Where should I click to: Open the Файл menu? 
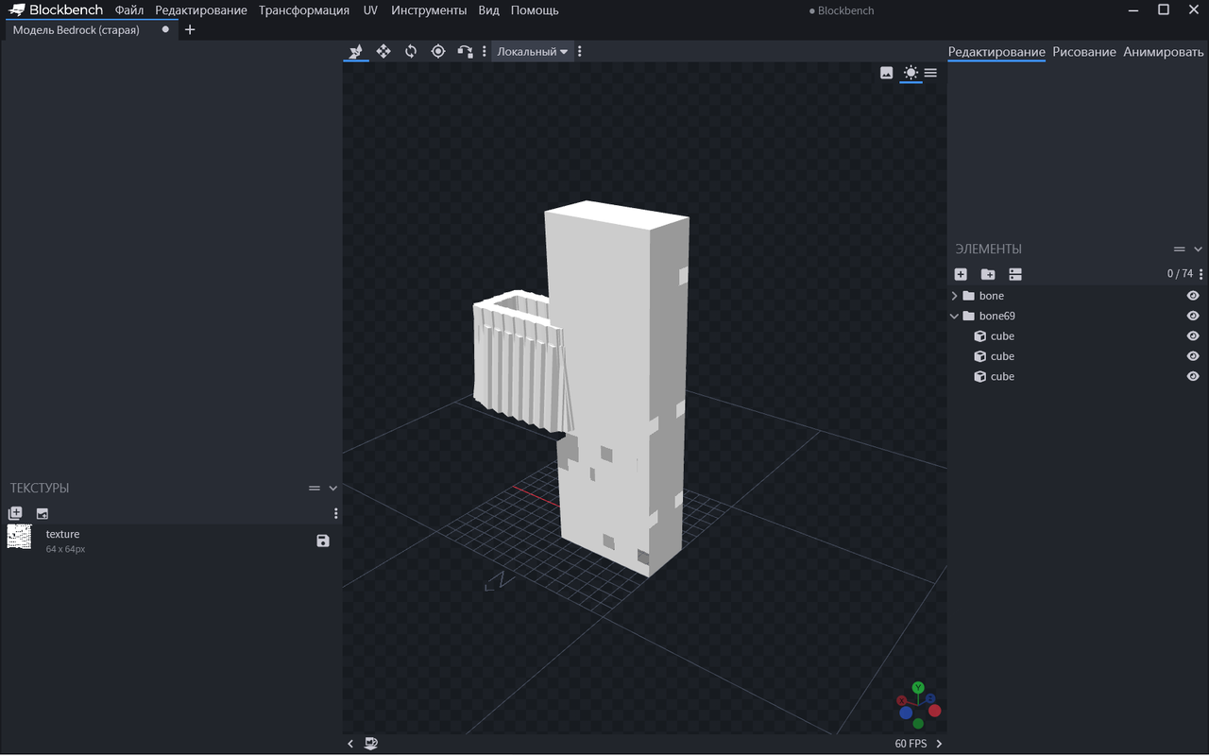point(129,10)
